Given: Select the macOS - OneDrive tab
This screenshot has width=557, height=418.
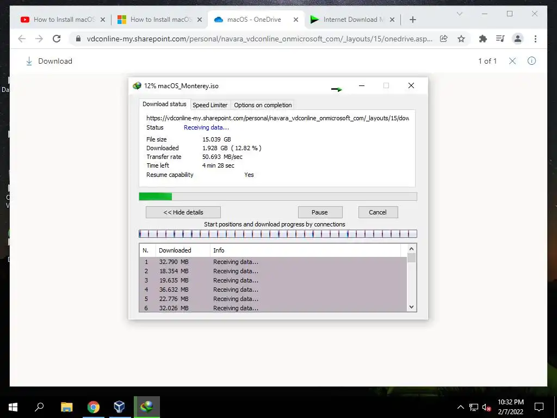Looking at the screenshot, I should (x=256, y=20).
